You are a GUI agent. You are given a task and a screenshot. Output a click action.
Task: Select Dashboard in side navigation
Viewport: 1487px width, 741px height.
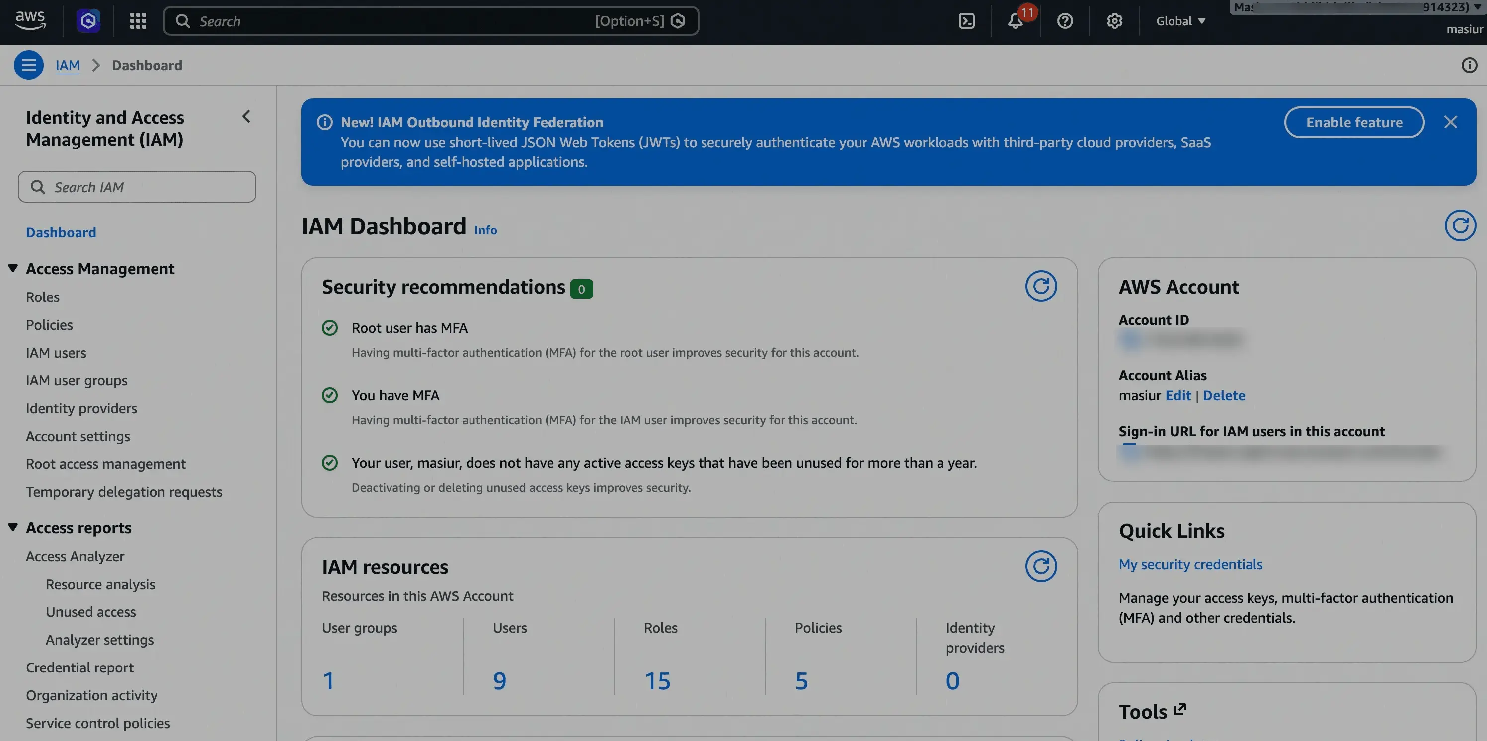[x=61, y=232]
